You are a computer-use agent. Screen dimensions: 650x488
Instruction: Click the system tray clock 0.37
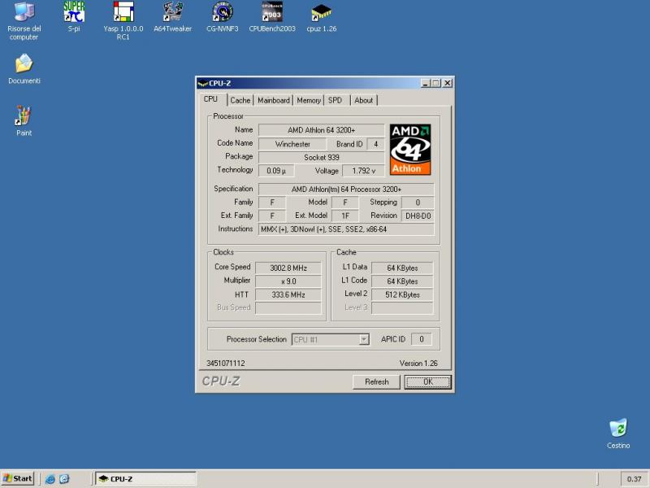(635, 479)
